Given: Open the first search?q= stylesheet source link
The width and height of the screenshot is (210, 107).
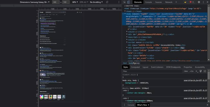Looking at the screenshot, I should click(x=195, y=81).
